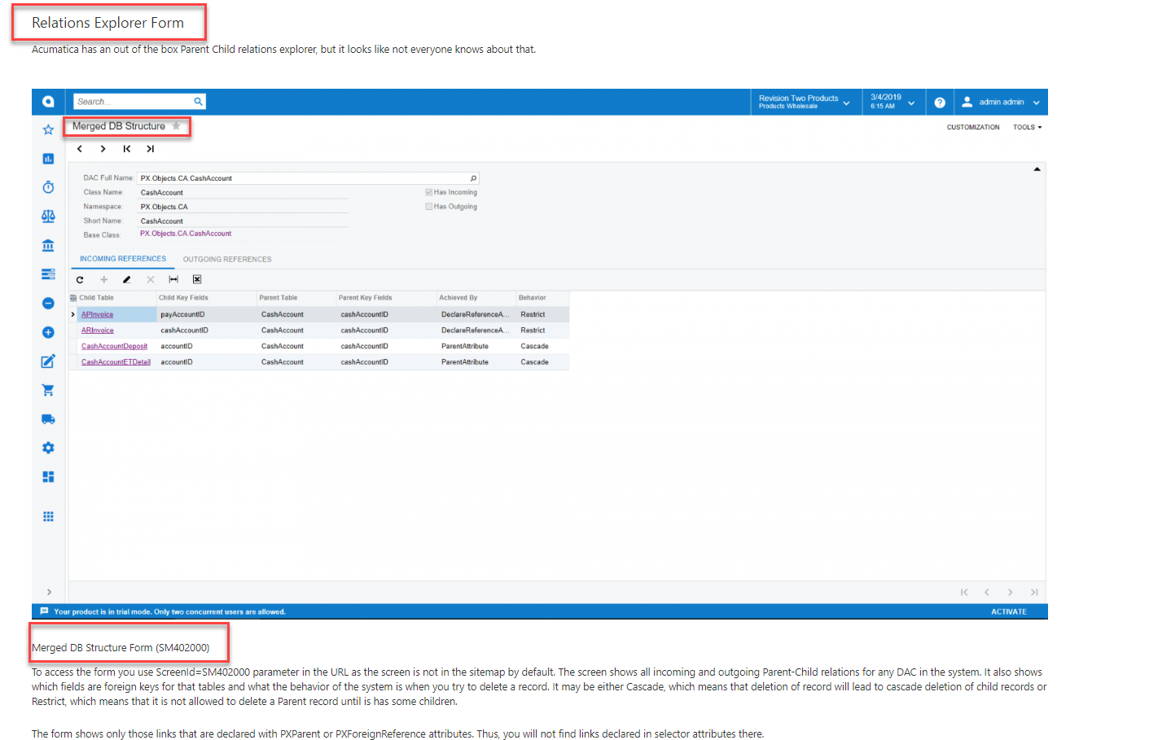This screenshot has width=1158, height=740.
Task: Click the grid Delete Row X icon
Action: click(151, 279)
